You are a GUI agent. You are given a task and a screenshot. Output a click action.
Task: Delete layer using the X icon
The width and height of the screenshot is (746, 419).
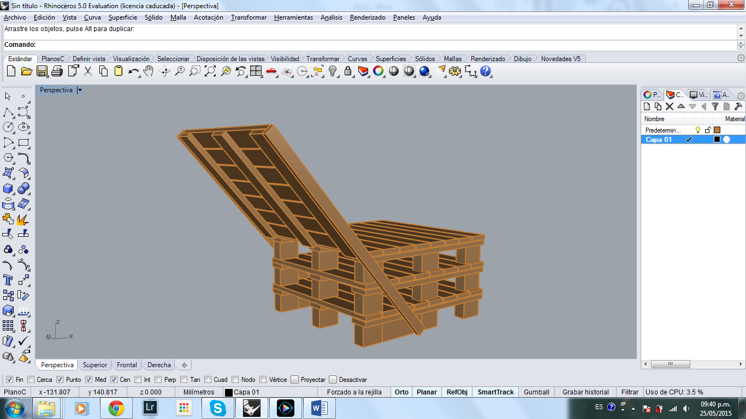coord(670,106)
